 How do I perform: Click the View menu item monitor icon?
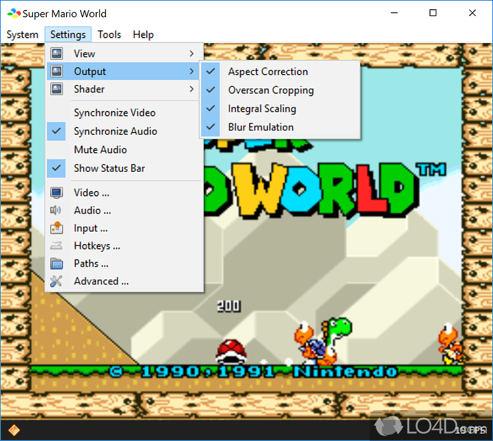click(57, 54)
